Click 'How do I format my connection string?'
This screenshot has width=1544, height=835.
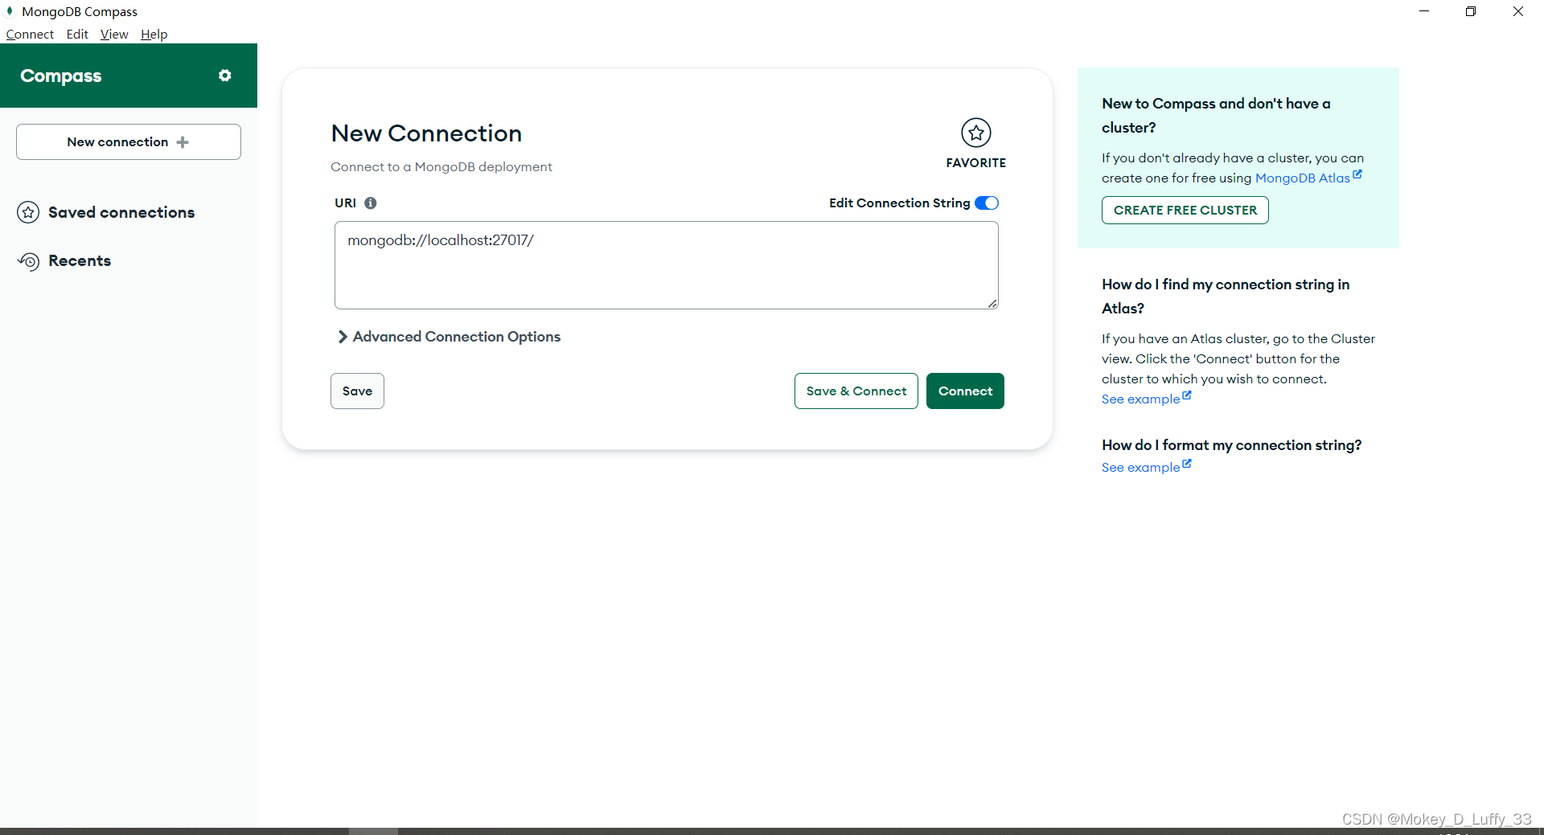coord(1232,445)
